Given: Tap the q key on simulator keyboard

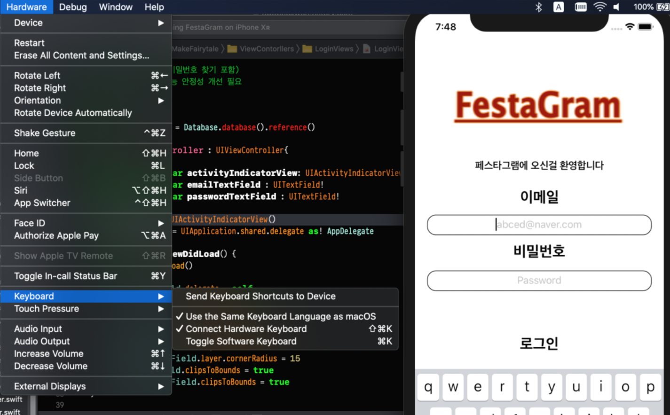Looking at the screenshot, I should click(x=428, y=387).
